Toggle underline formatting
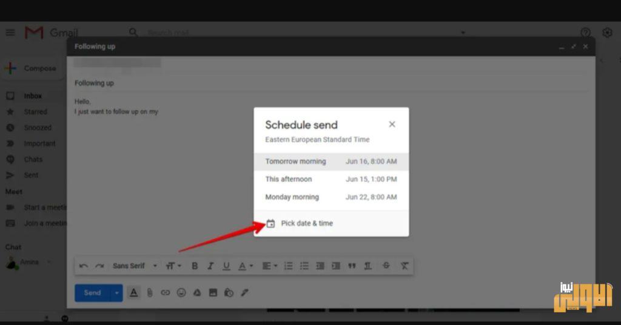621x325 pixels. (x=226, y=266)
